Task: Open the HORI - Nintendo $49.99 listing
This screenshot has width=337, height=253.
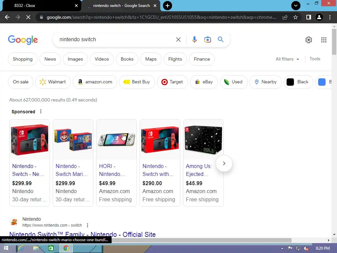Action: tap(117, 163)
